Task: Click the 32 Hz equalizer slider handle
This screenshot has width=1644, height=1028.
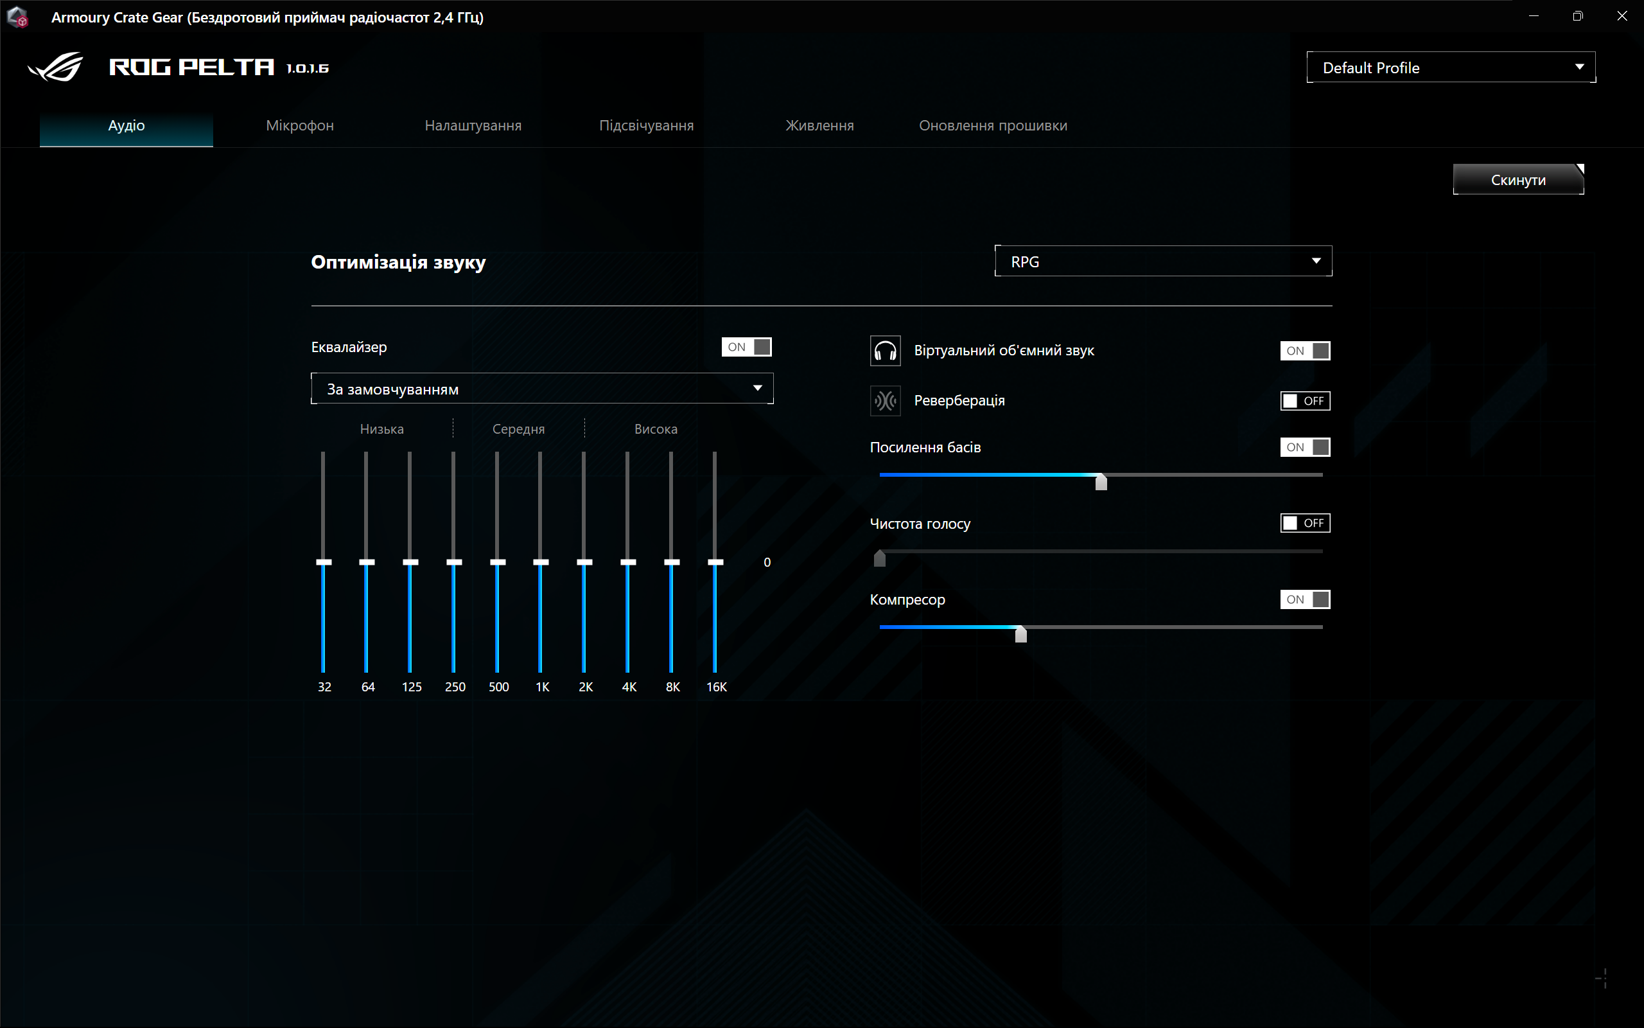Action: click(324, 562)
